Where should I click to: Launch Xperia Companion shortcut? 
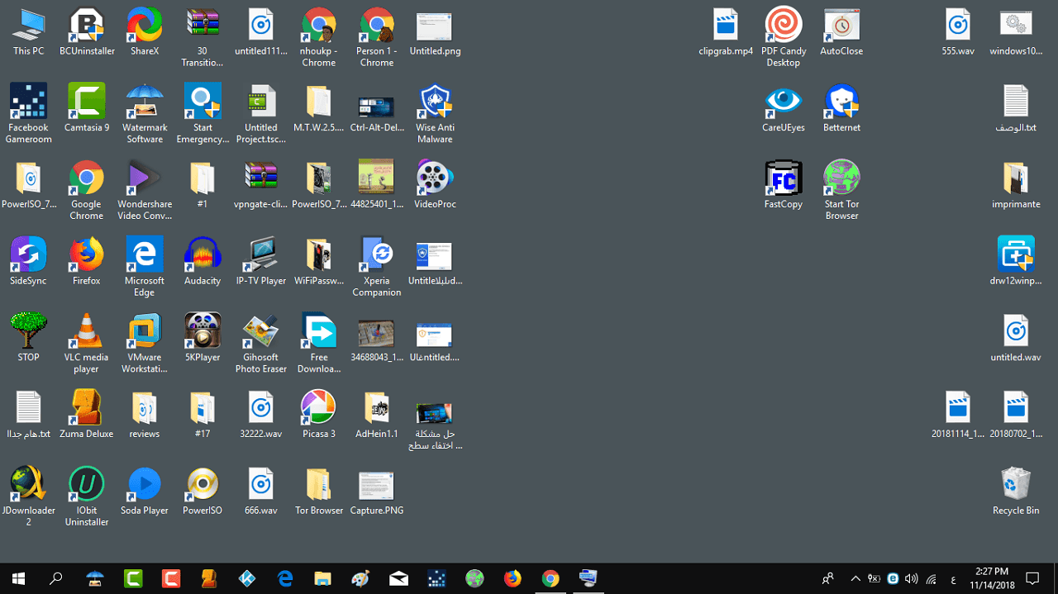[x=377, y=268]
